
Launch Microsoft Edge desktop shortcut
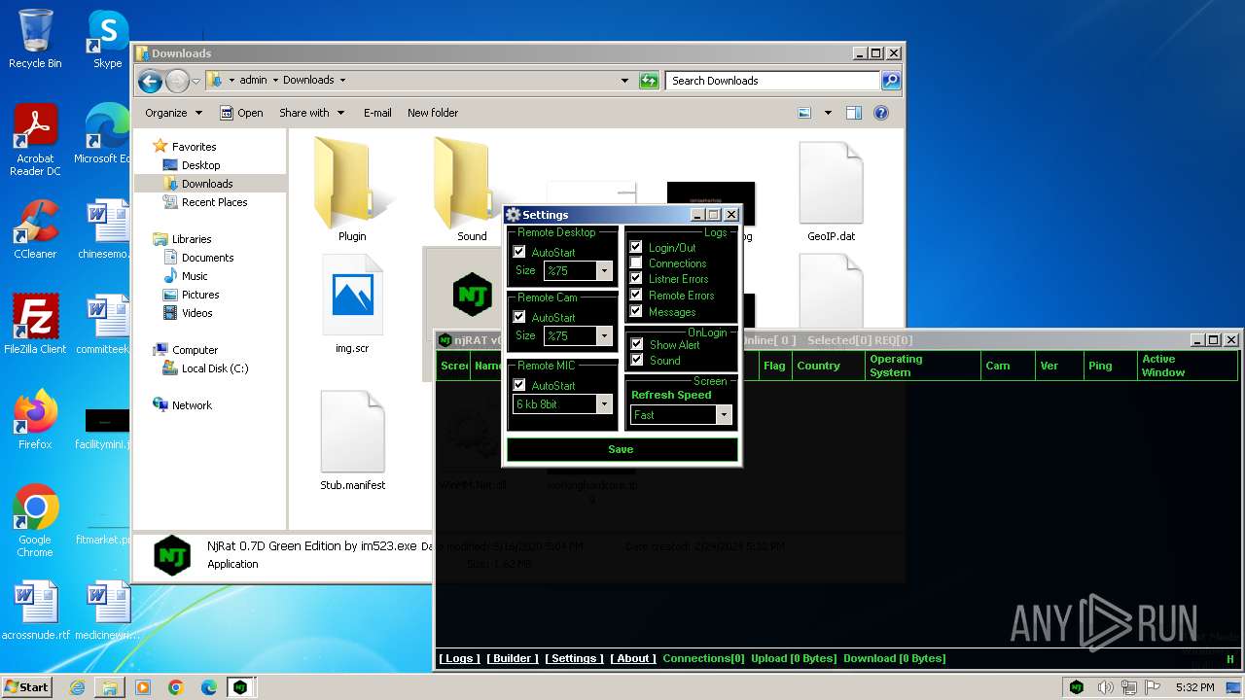click(x=105, y=134)
